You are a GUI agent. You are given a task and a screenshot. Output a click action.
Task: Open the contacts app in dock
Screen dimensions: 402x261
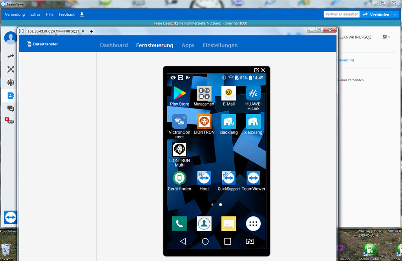point(204,224)
